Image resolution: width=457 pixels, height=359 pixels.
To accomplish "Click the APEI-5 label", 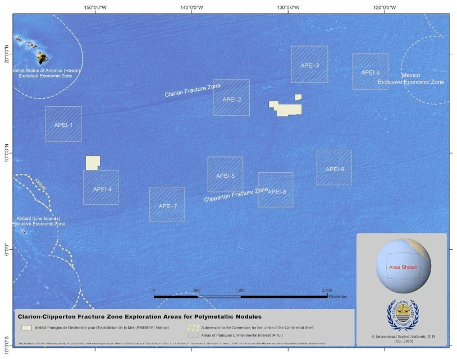I will (225, 176).
